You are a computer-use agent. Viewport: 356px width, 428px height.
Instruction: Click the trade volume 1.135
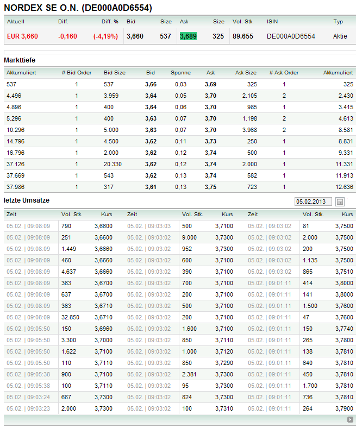(310, 260)
